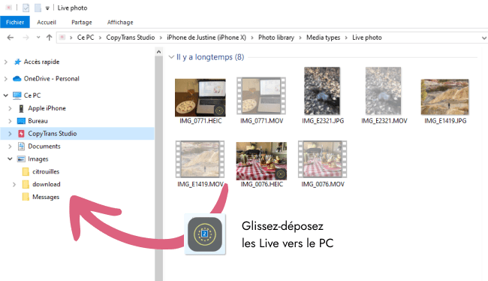The width and height of the screenshot is (488, 281).
Task: Click CopyTrans Studio breadcrumb in address bar
Action: click(131, 38)
